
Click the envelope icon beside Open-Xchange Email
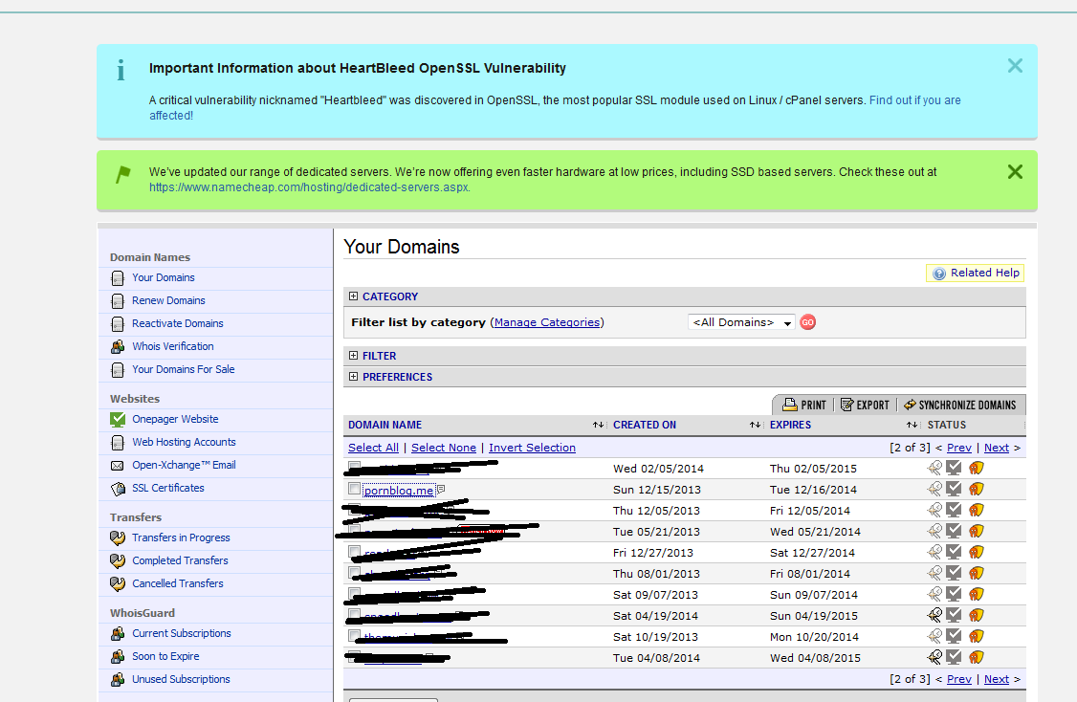pos(119,466)
